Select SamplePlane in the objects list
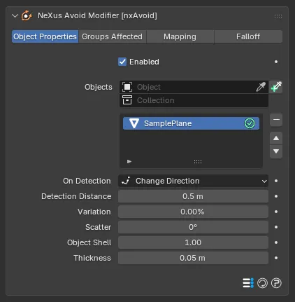 pyautogui.click(x=191, y=123)
